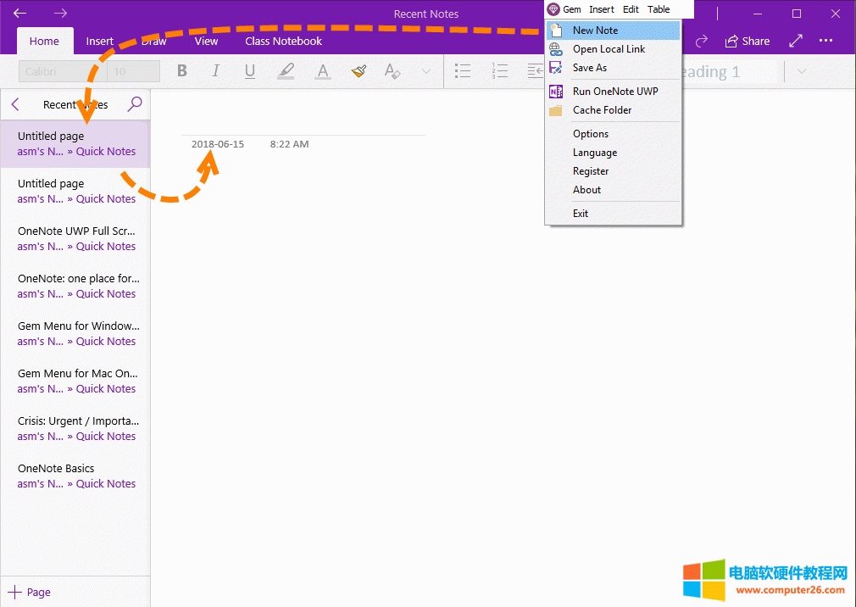Switch to the Insert ribbon tab

pyautogui.click(x=100, y=41)
